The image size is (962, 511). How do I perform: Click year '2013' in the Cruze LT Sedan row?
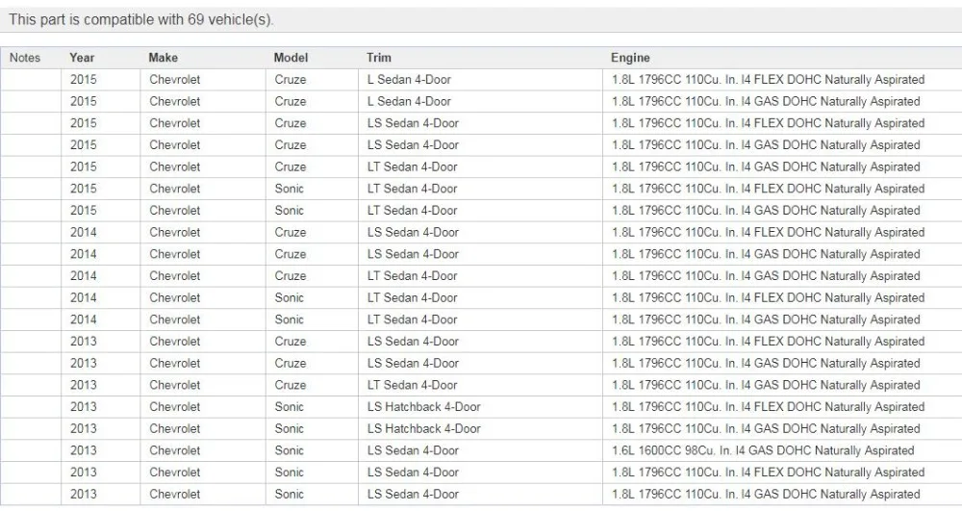pyautogui.click(x=84, y=385)
